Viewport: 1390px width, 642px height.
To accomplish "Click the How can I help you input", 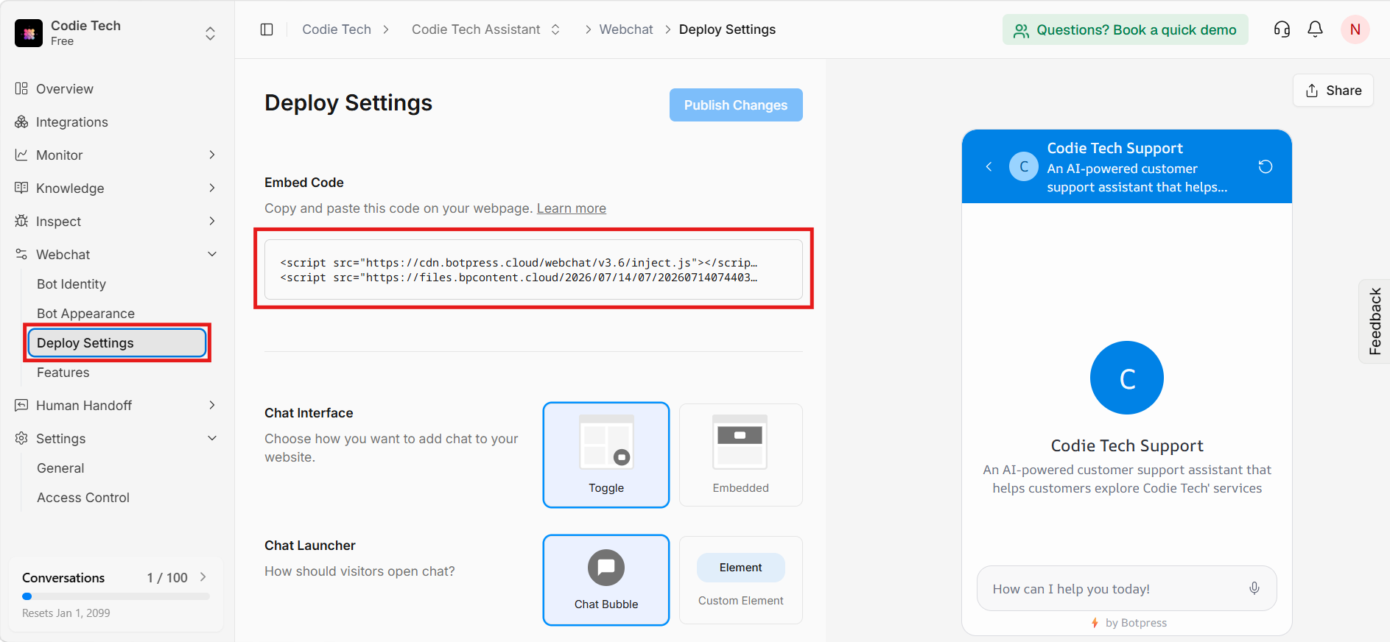I will coord(1126,588).
